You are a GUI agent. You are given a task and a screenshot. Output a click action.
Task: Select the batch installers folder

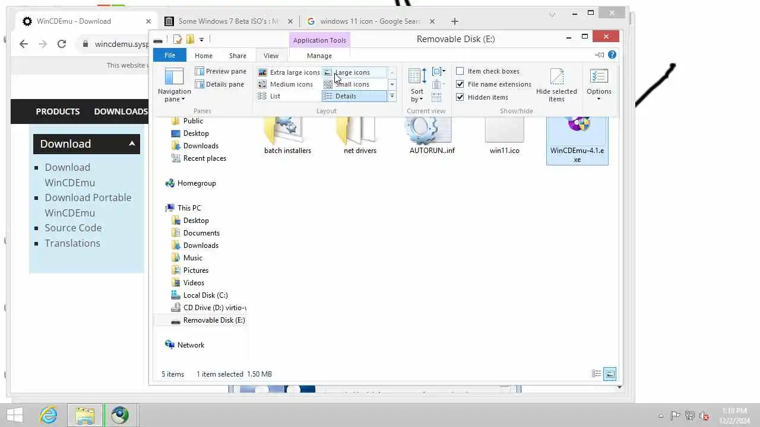(287, 136)
